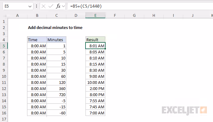
Task: Click the Exceljet logo watermark
Action: [184, 110]
